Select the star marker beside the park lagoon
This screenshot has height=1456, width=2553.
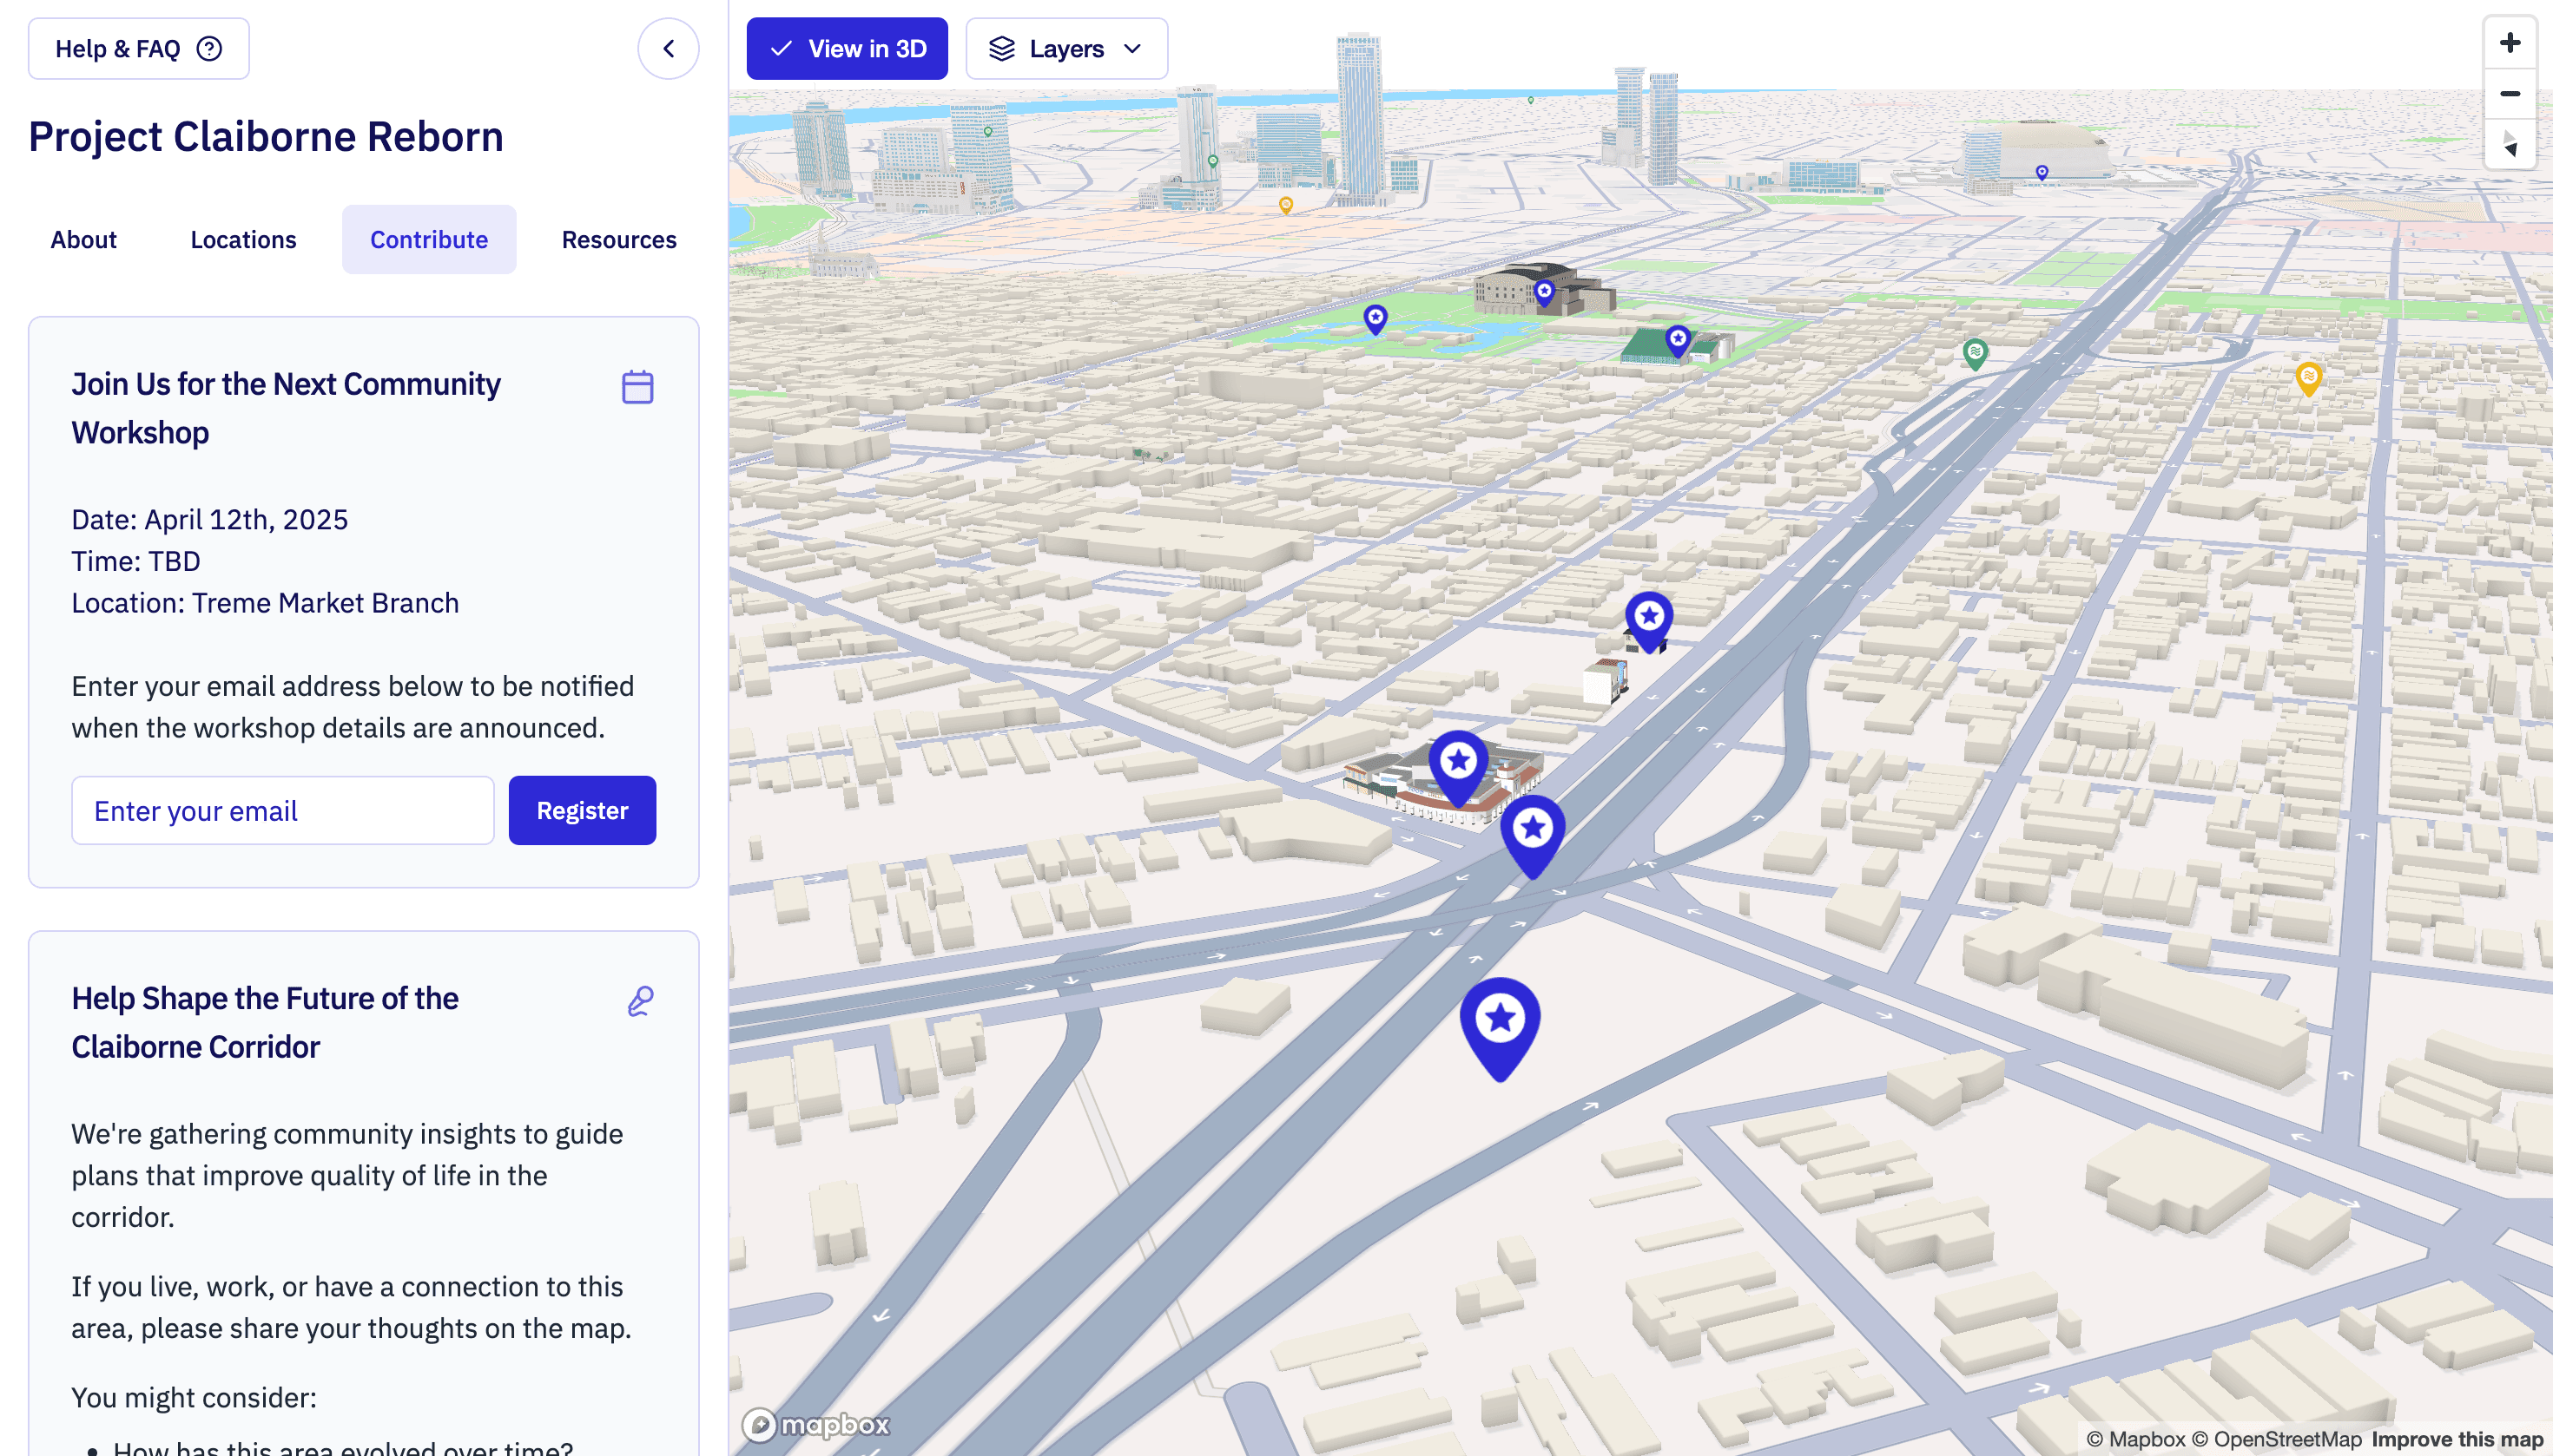click(x=1376, y=320)
